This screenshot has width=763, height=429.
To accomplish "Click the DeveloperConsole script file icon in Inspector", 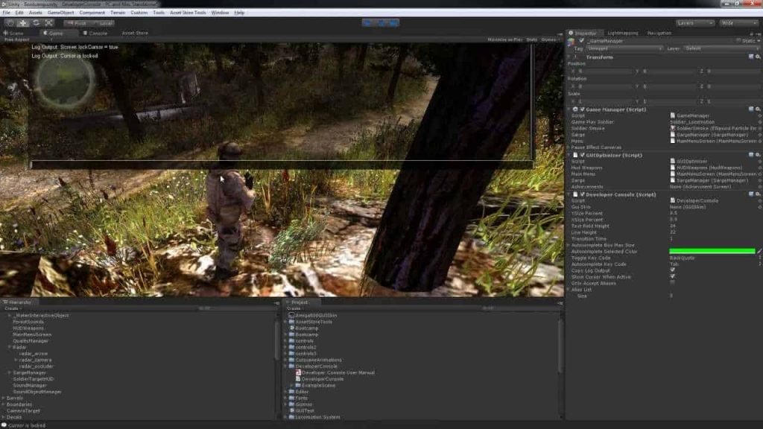I will pyautogui.click(x=673, y=200).
